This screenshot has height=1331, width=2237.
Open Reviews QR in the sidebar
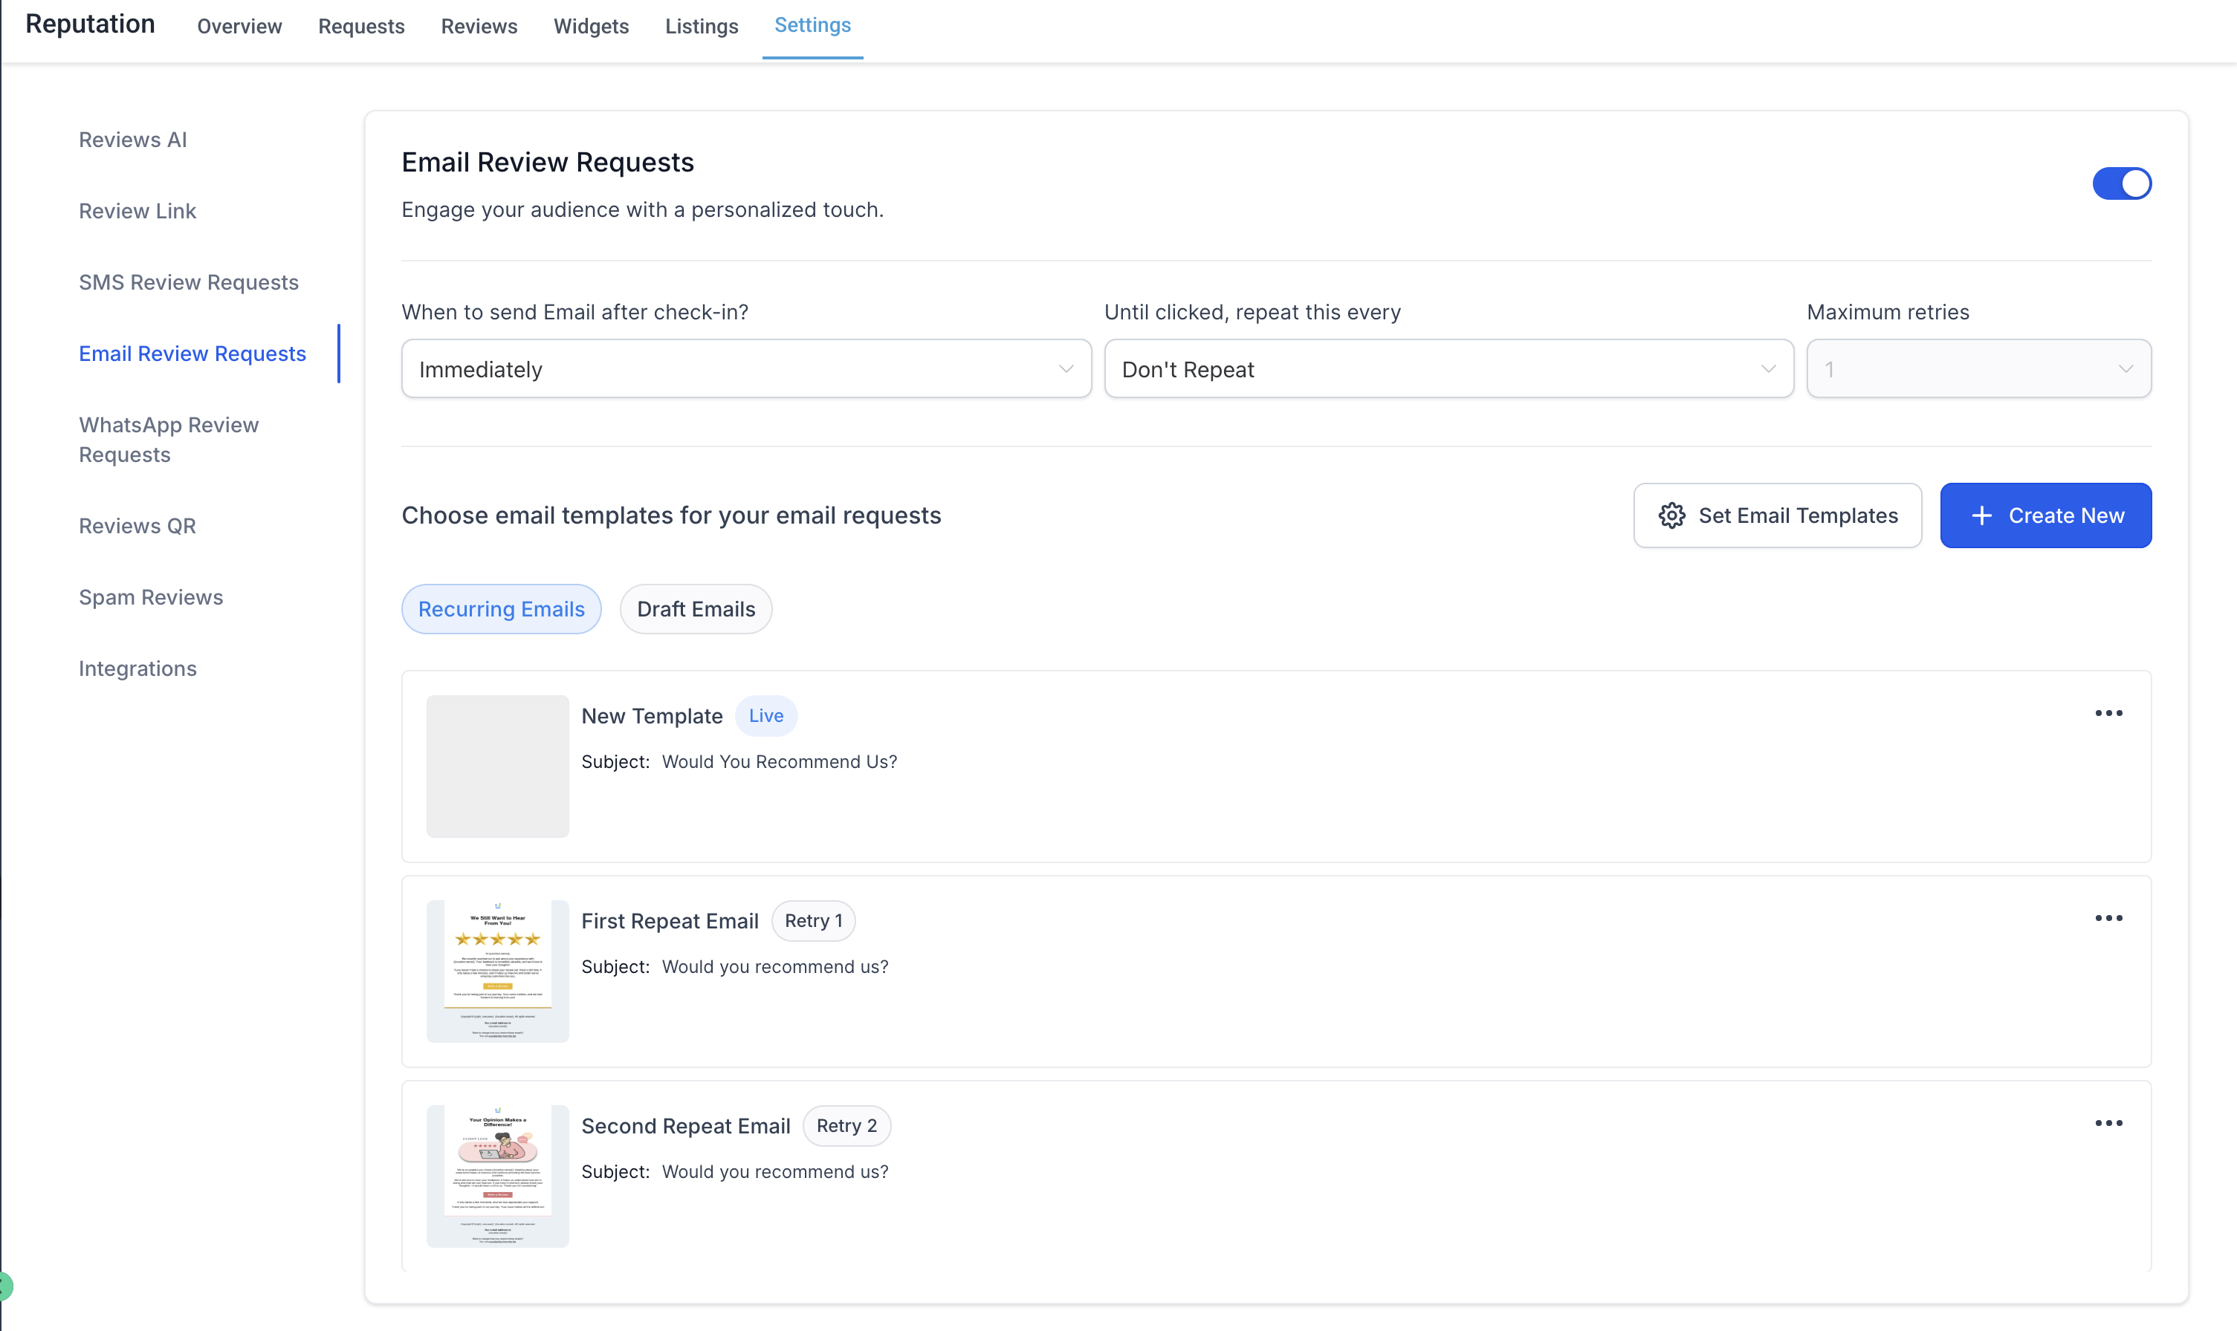click(137, 526)
